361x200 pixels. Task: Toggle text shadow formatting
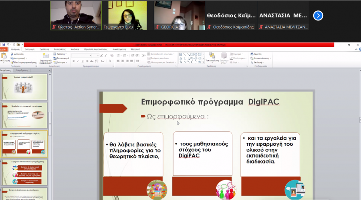[87, 61]
